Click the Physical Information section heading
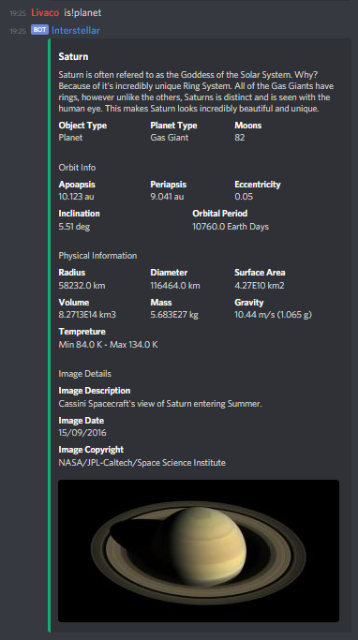 [x=97, y=256]
